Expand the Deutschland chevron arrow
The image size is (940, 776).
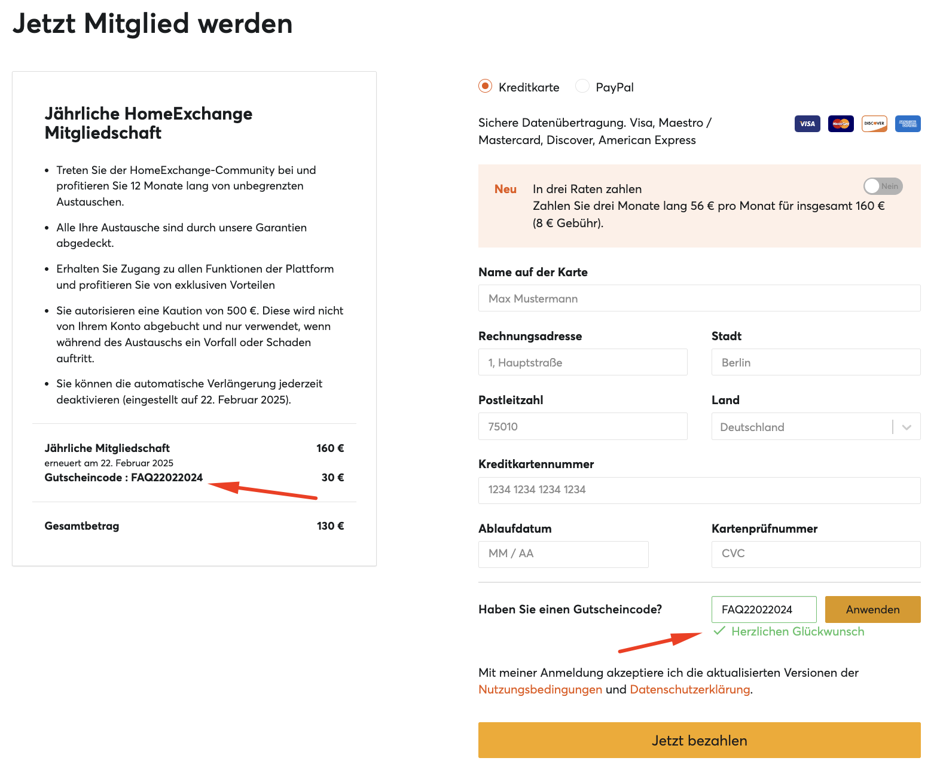tap(907, 427)
